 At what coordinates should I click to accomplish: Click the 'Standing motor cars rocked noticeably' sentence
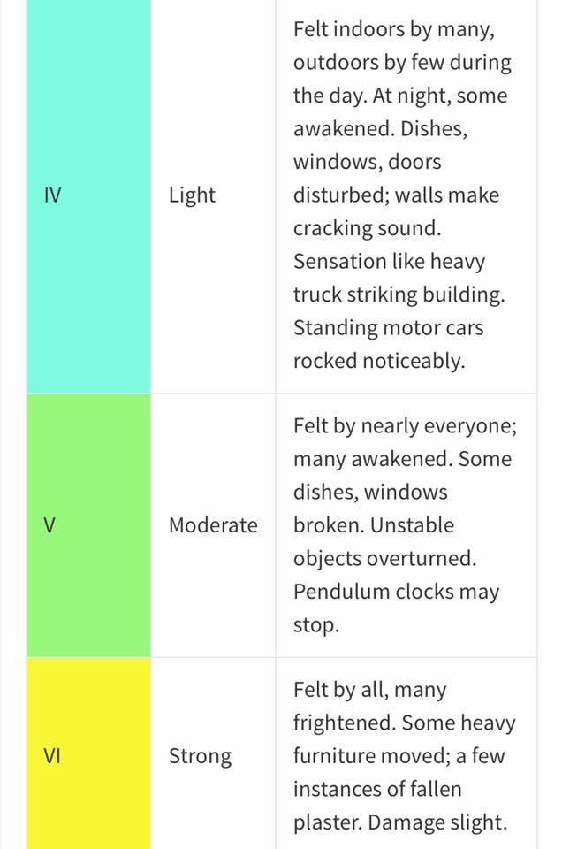pyautogui.click(x=389, y=344)
